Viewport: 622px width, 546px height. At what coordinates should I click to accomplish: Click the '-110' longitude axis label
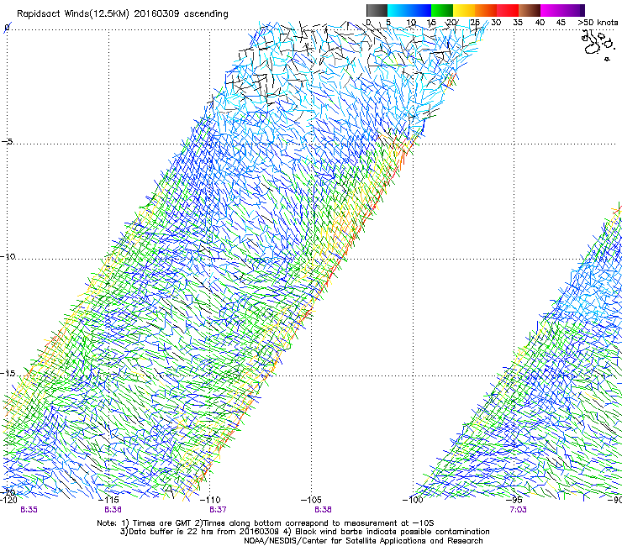tap(210, 500)
